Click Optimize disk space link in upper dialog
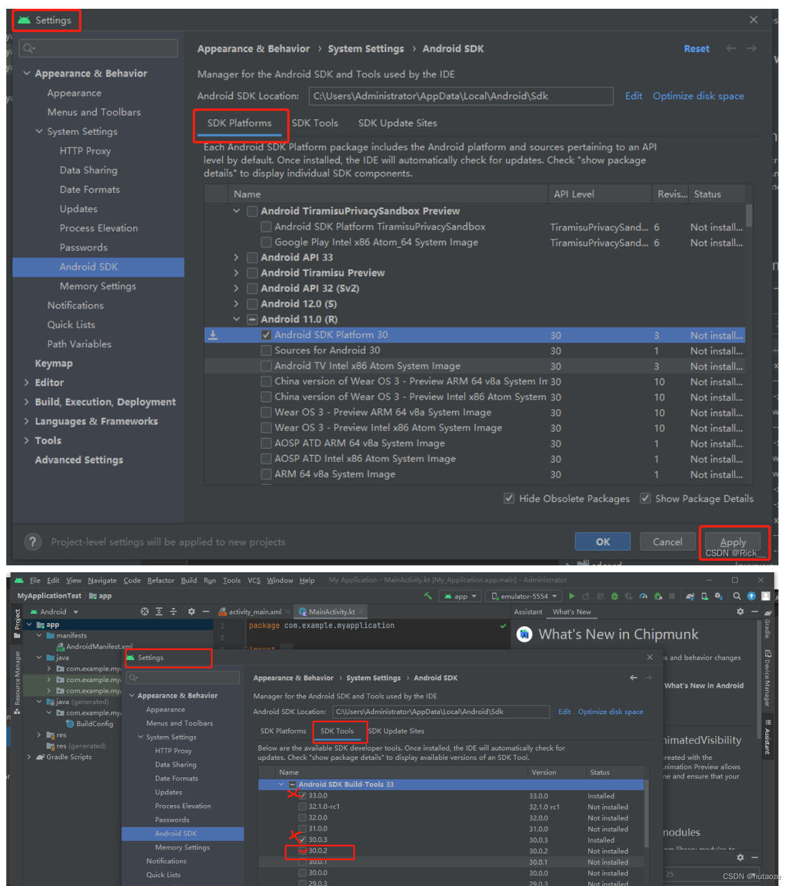Image resolution: width=791 pixels, height=886 pixels. (698, 96)
